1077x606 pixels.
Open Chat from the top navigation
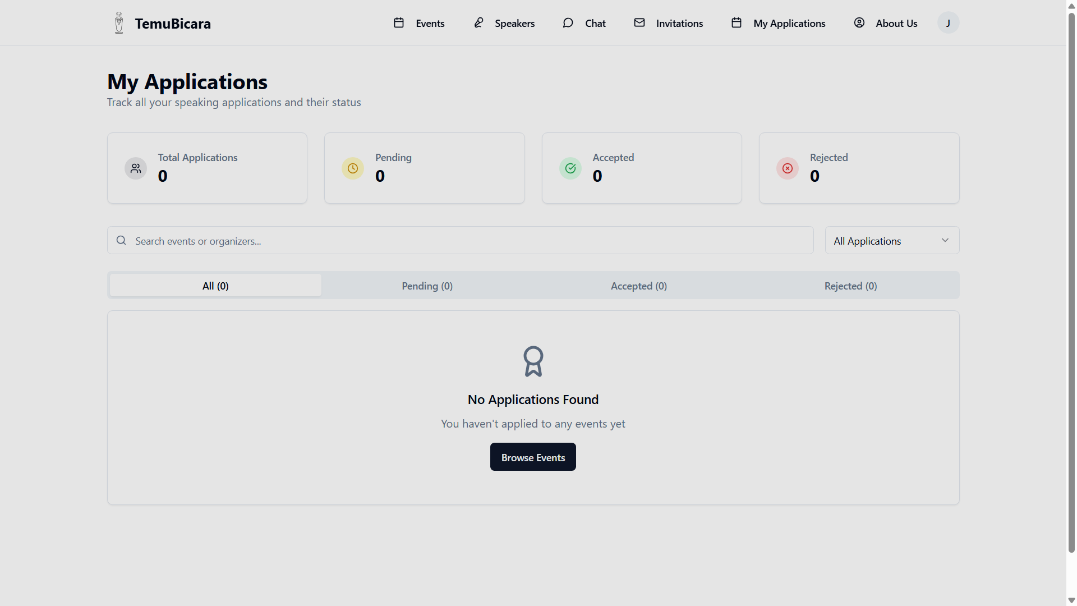click(584, 23)
